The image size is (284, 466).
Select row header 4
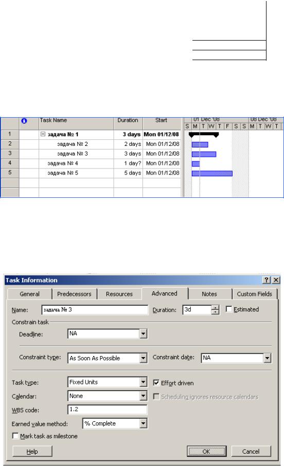pyautogui.click(x=10, y=163)
